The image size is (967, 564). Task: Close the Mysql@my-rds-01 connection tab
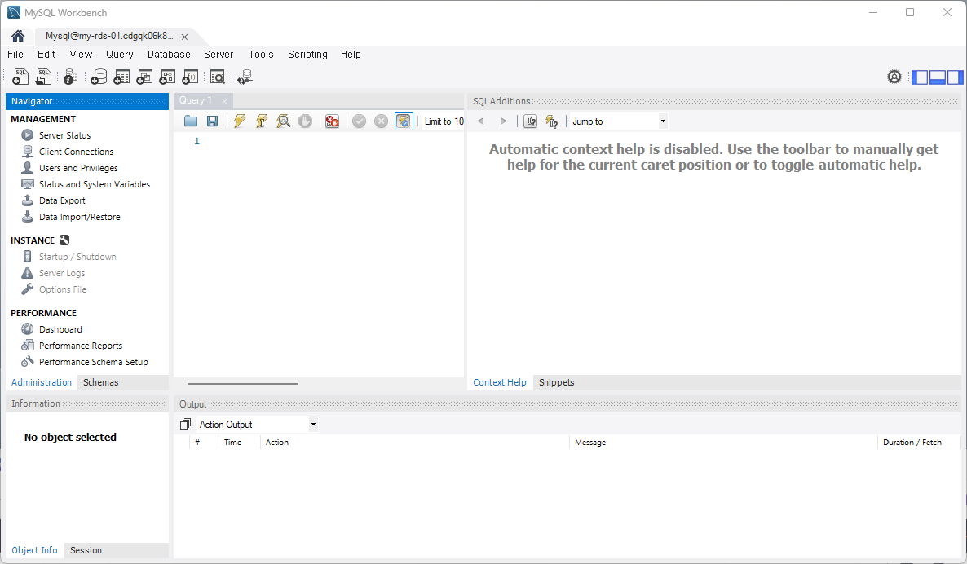coord(184,37)
